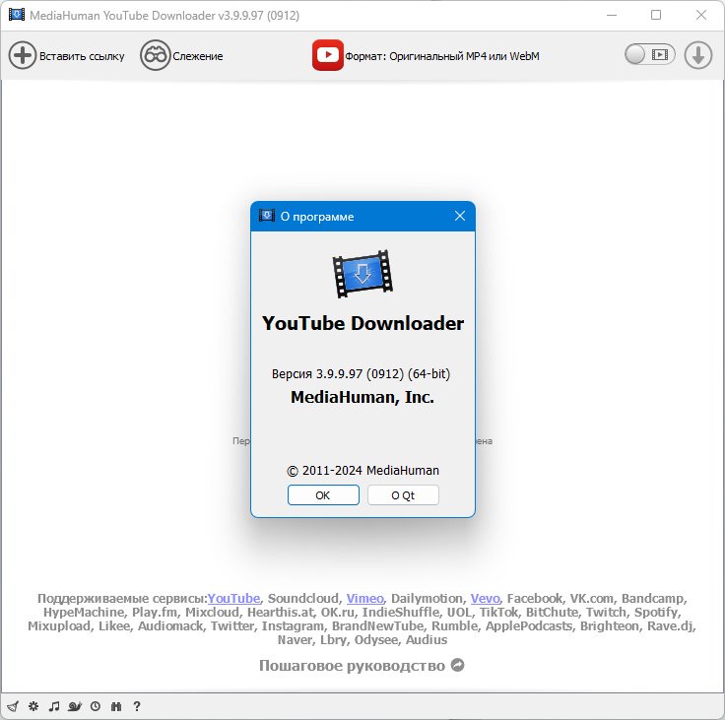Open help question mark icon
This screenshot has height=720, width=725.
(136, 706)
